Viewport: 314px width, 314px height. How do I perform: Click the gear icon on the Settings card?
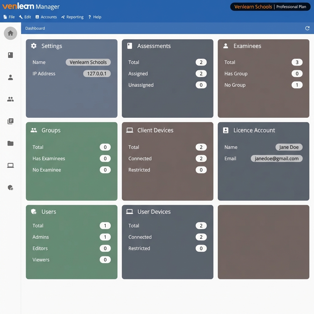33,46
